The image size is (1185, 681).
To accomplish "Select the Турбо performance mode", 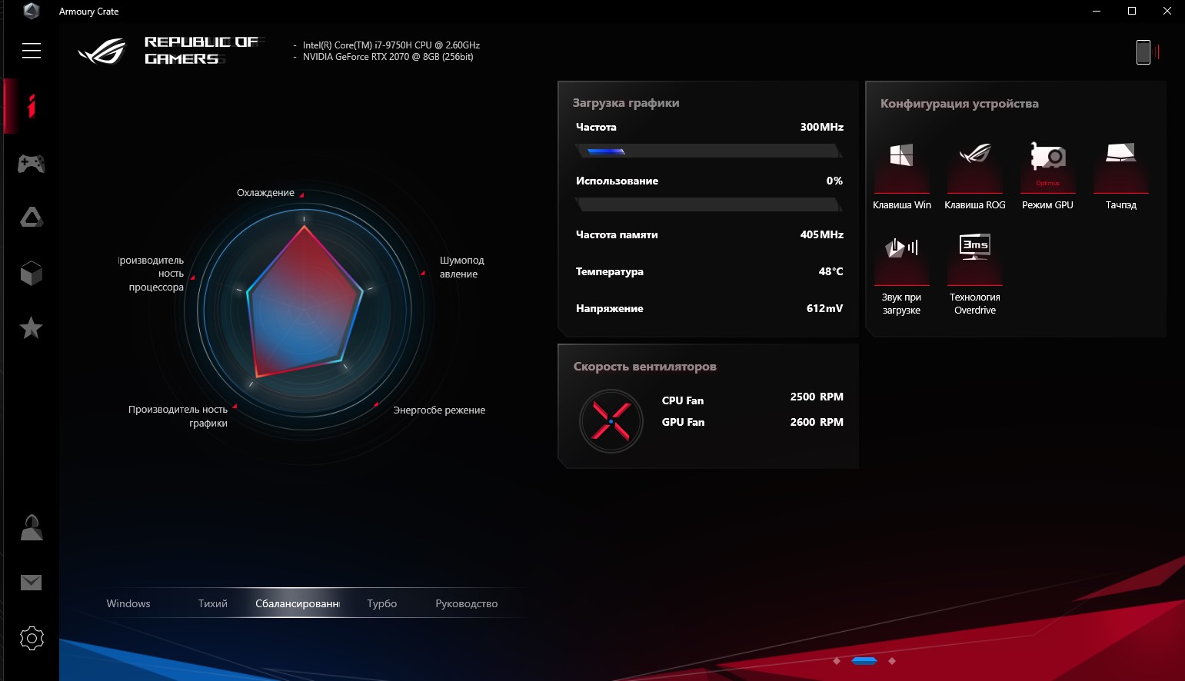I will pos(381,603).
